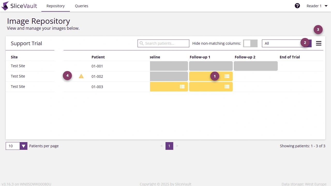Open the help question mark icon
The height and width of the screenshot is (186, 331).
[297, 5]
